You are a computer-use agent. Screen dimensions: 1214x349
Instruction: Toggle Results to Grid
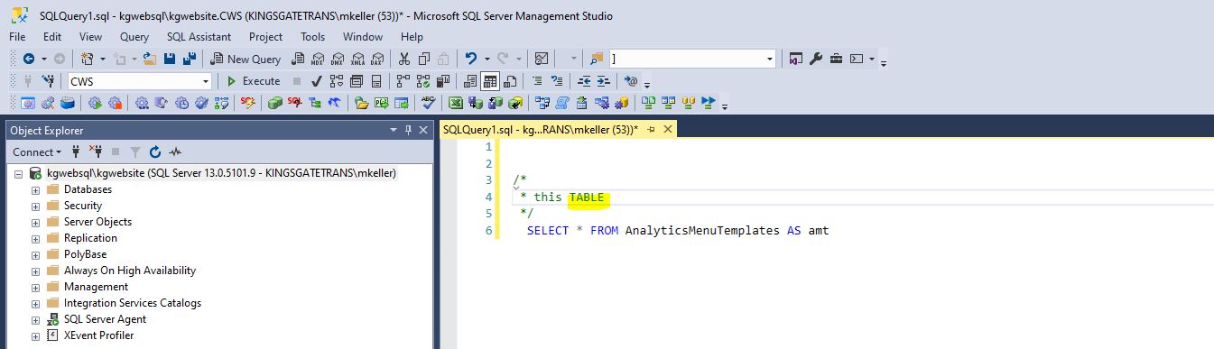[x=490, y=81]
